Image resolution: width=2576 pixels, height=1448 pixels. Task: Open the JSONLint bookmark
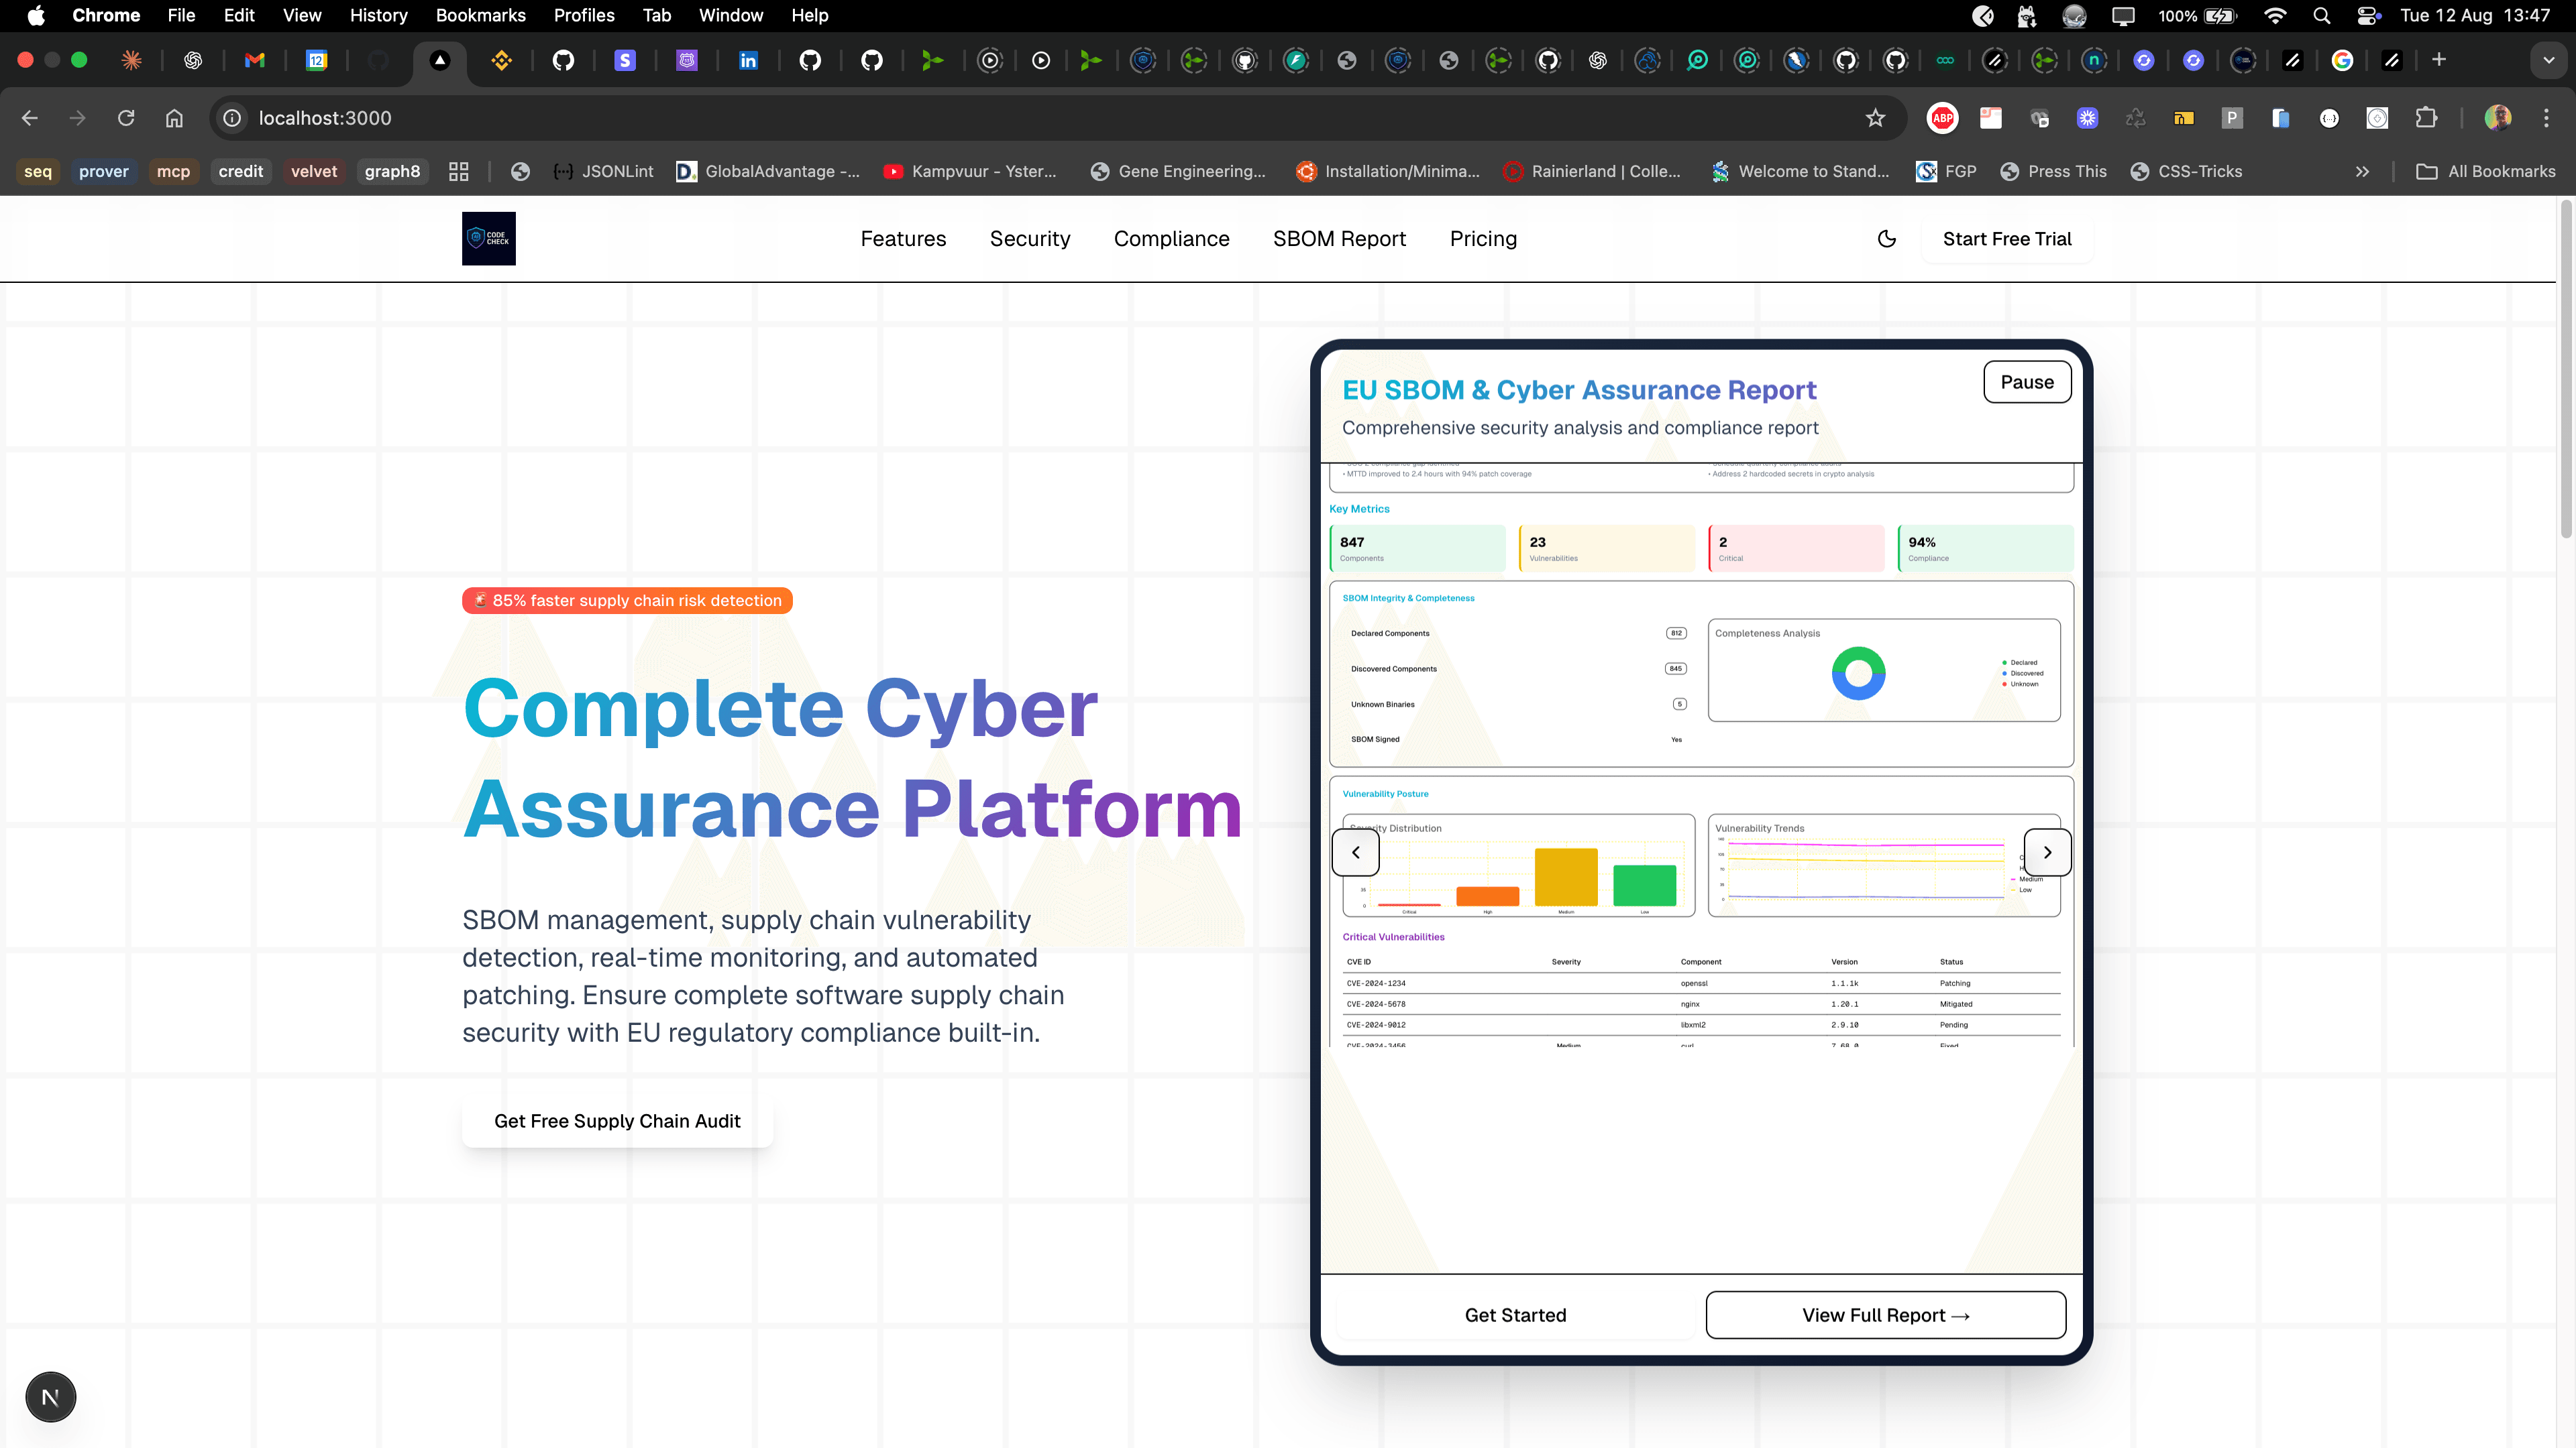click(x=603, y=171)
